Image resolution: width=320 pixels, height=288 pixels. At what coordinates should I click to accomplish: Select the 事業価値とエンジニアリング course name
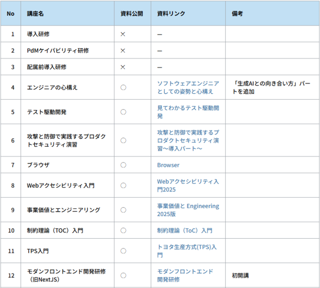[x=63, y=210]
